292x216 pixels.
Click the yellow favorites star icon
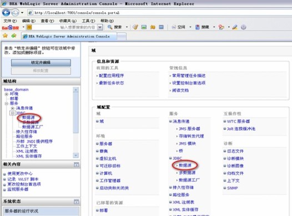click(5, 36)
